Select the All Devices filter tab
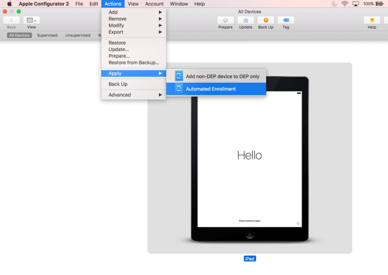 (19, 35)
